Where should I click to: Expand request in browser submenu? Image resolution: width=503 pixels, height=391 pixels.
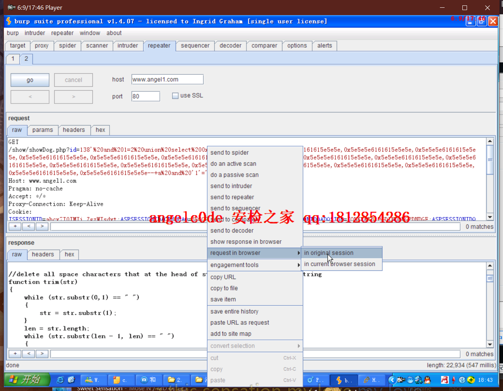point(255,253)
